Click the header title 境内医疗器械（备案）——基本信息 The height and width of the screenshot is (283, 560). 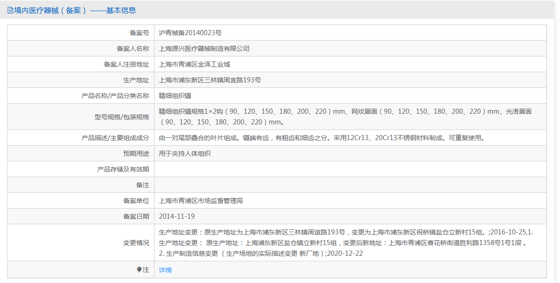click(x=75, y=10)
